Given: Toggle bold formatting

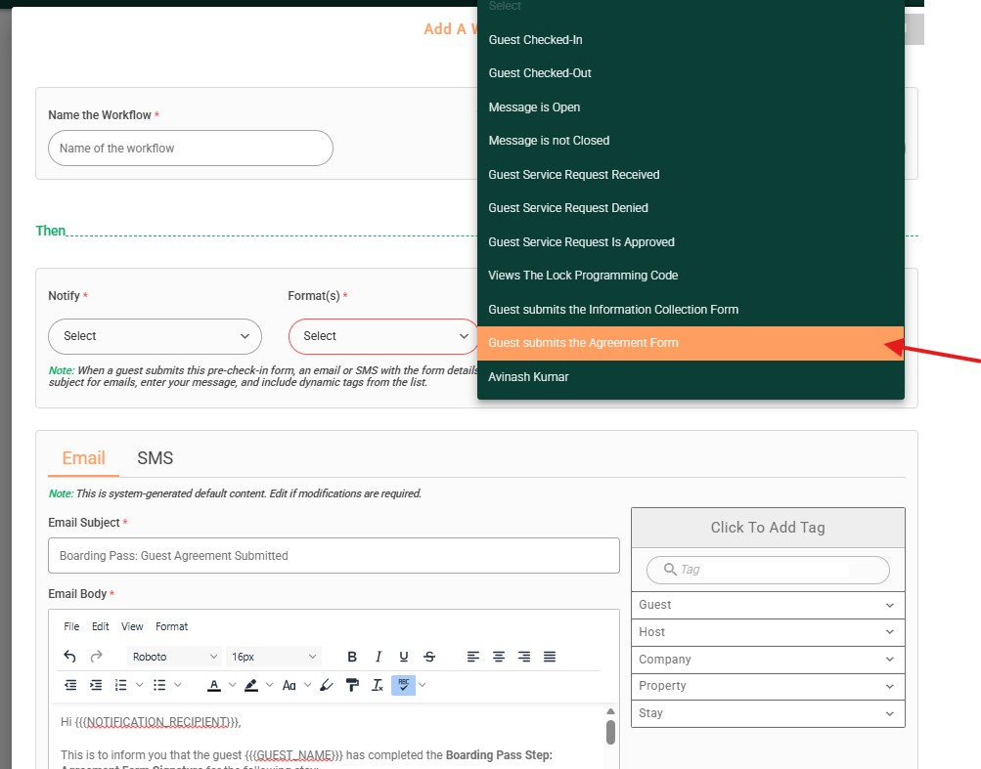Looking at the screenshot, I should 352,657.
